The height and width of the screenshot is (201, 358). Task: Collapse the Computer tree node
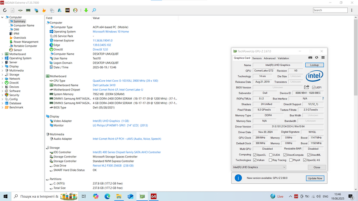(2, 17)
